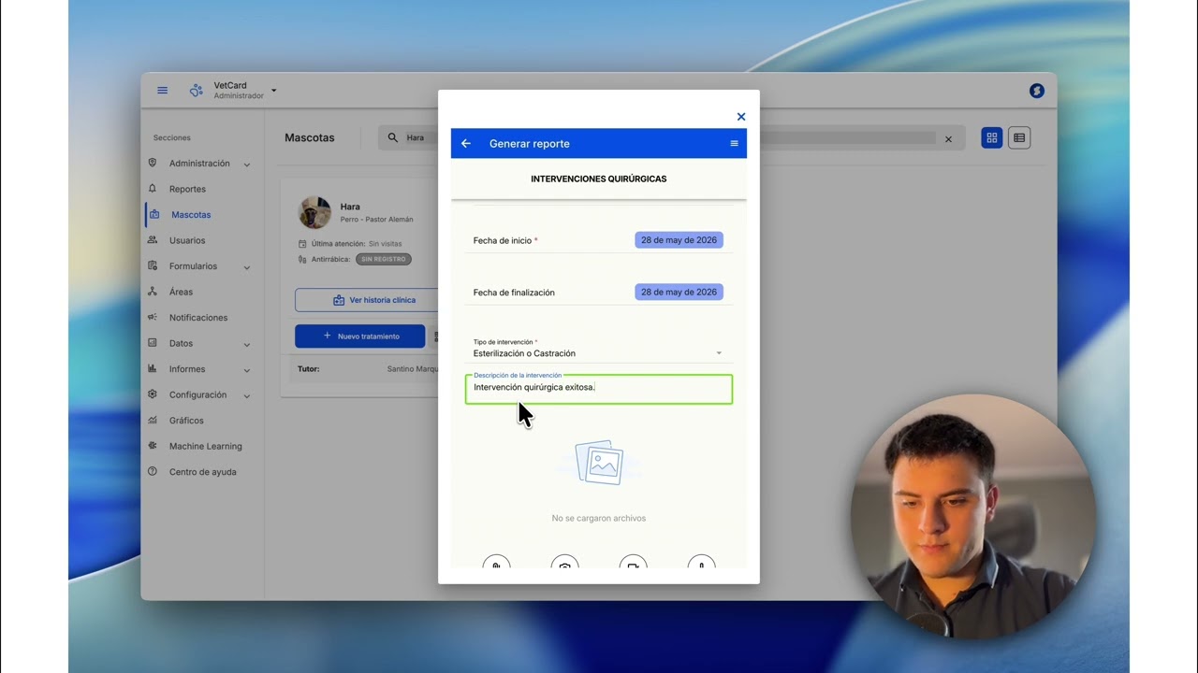
Task: Open Gráficos in the sidebar
Action: [x=186, y=421]
